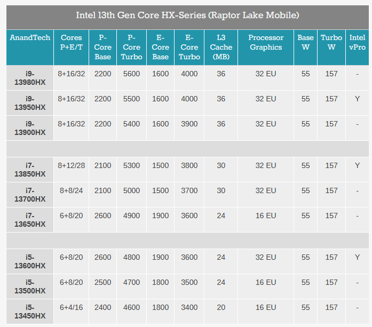
Task: Select vPro Y in the i7-13850HX row
Action: [x=357, y=165]
